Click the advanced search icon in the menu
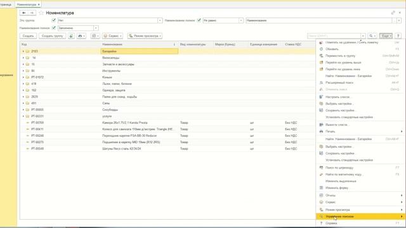Image resolution: width=406 pixels, height=228 pixels. pyautogui.click(x=321, y=82)
